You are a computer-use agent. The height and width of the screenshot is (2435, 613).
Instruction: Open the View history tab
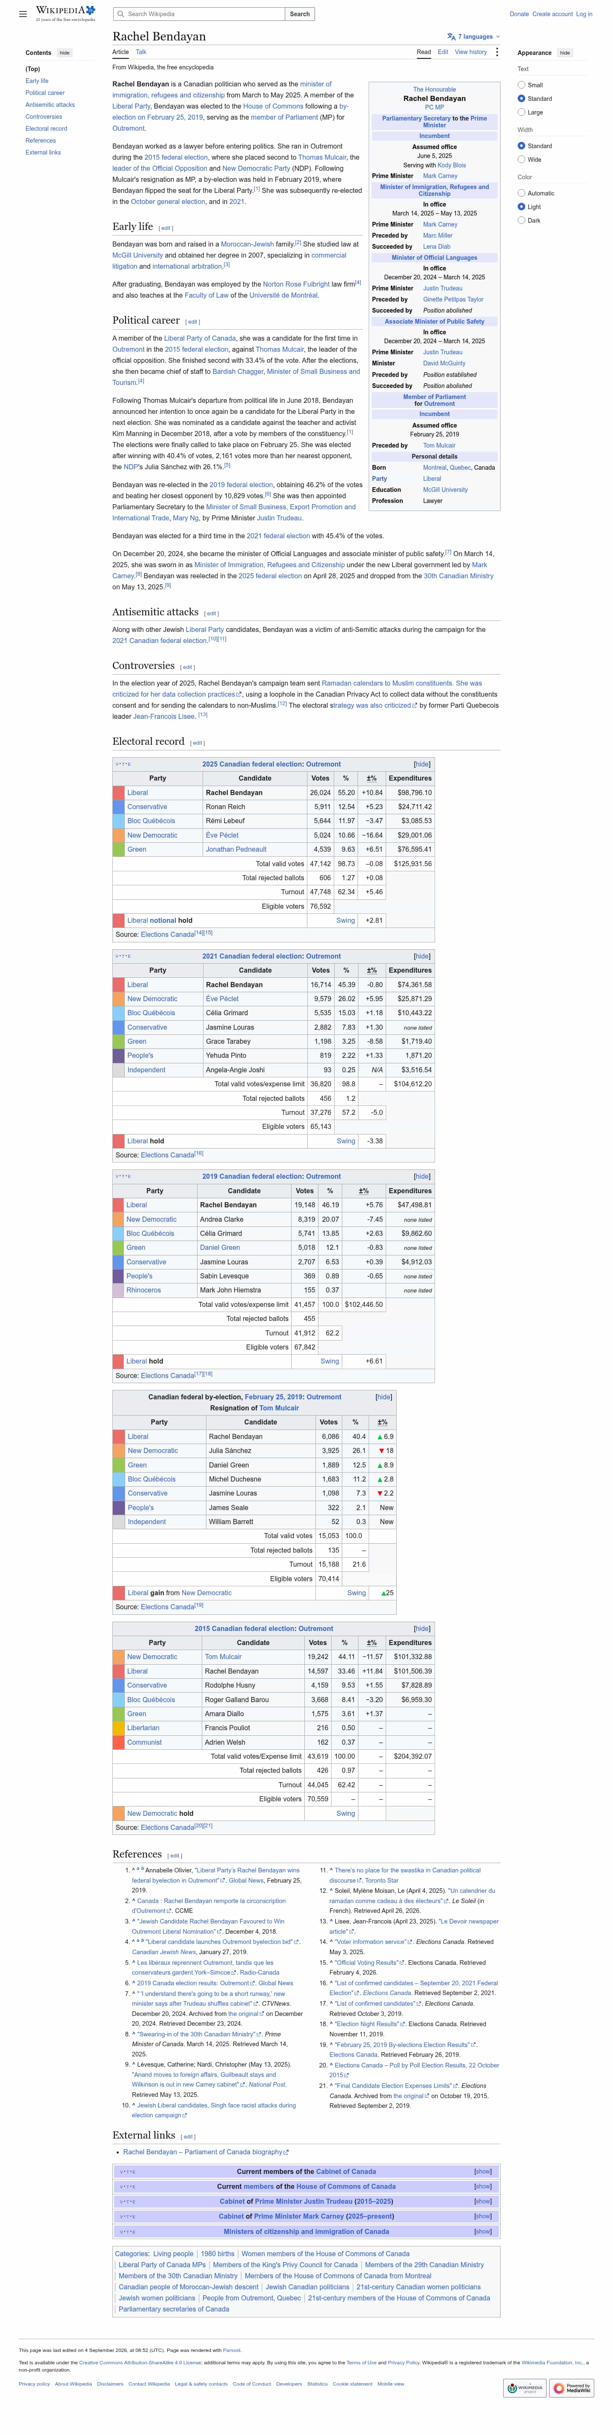pyautogui.click(x=470, y=52)
